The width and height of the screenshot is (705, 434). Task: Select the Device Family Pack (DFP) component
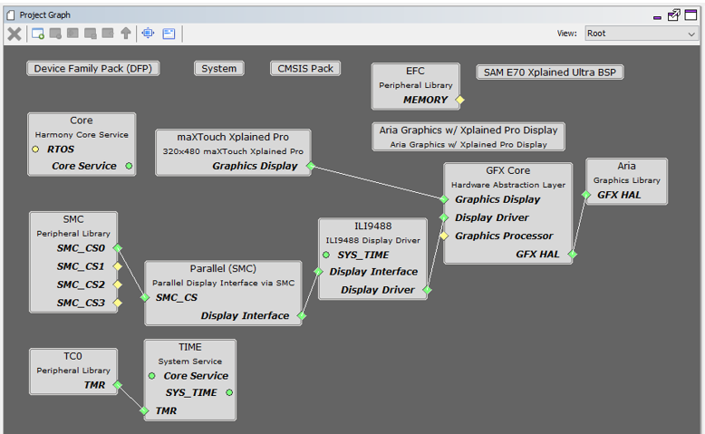[x=93, y=68]
